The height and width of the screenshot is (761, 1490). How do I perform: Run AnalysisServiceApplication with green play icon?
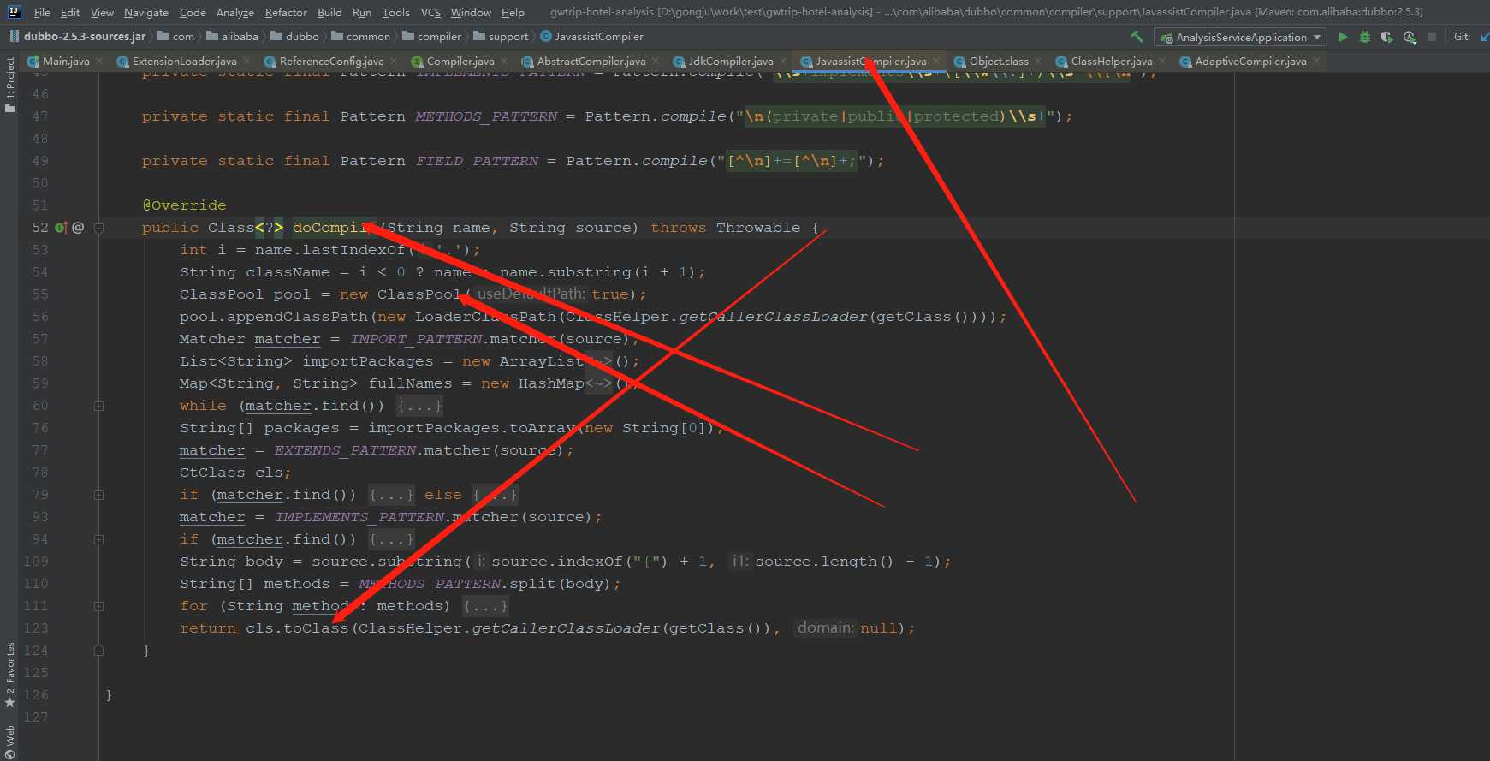1343,37
